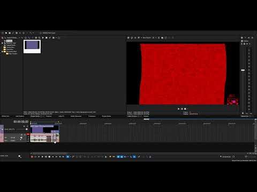Image resolution: width=257 pixels, height=192 pixels.
Task: Adjust the video track level slider
Action: click(x=27, y=129)
